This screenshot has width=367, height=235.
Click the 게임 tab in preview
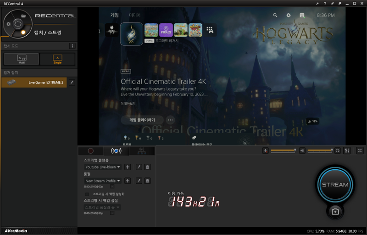(114, 15)
